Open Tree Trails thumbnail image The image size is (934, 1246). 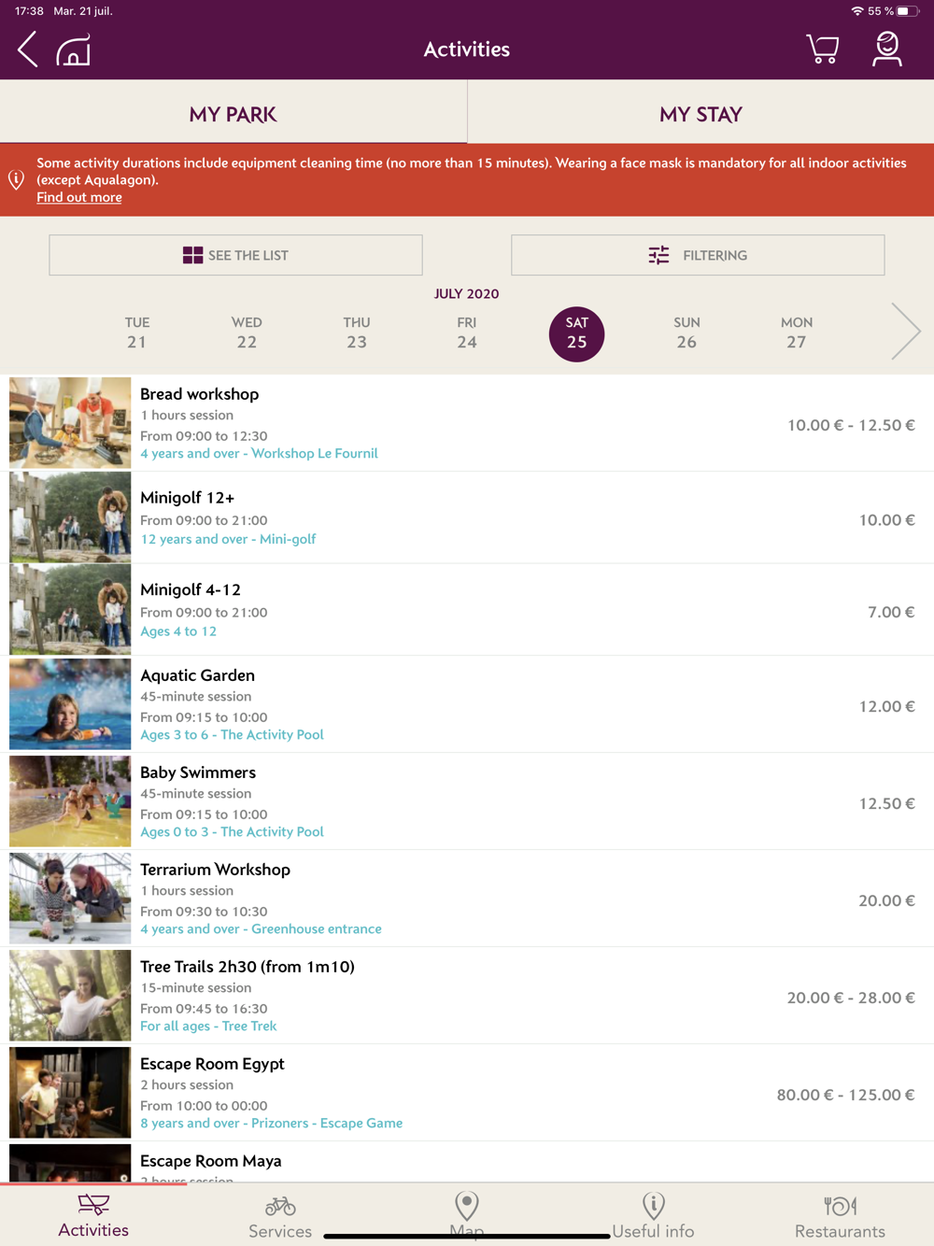coord(70,996)
